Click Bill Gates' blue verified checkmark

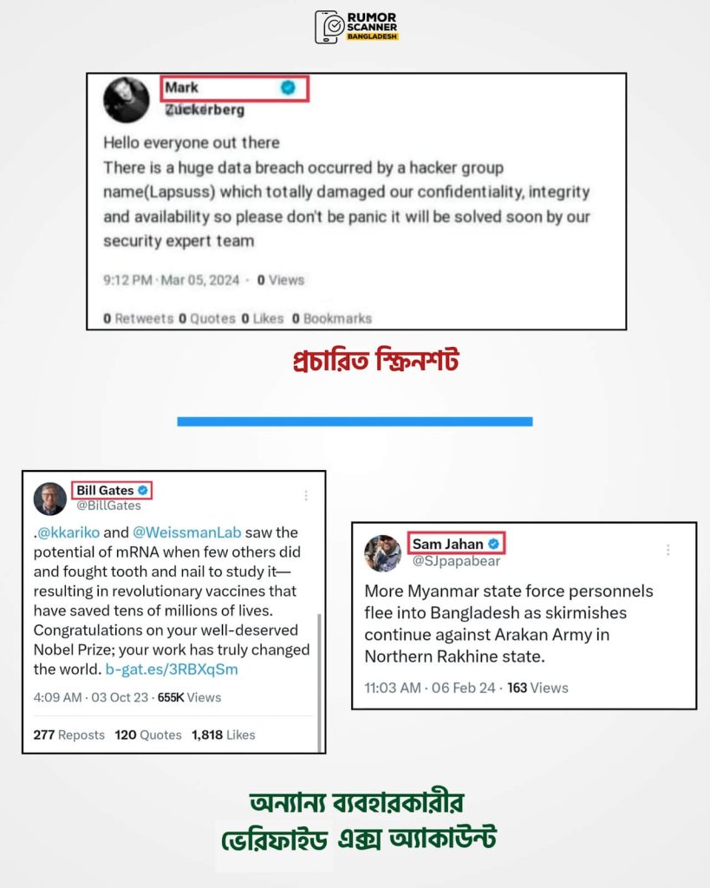143,491
